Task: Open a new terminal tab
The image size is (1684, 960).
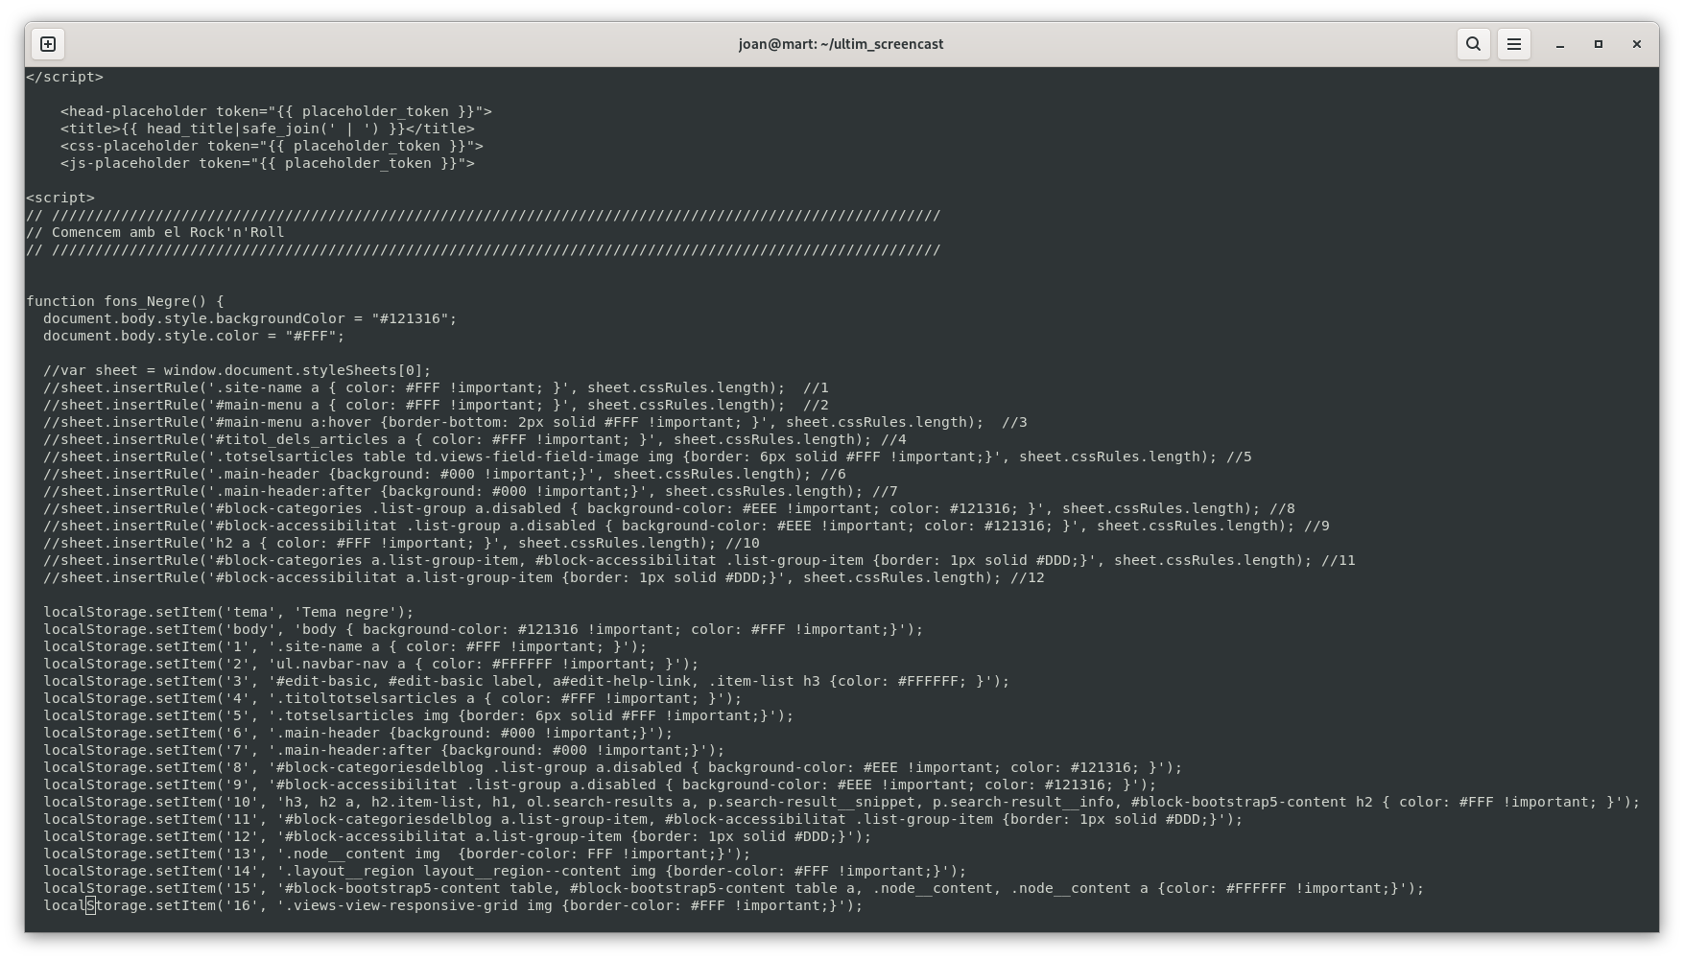Action: point(47,44)
